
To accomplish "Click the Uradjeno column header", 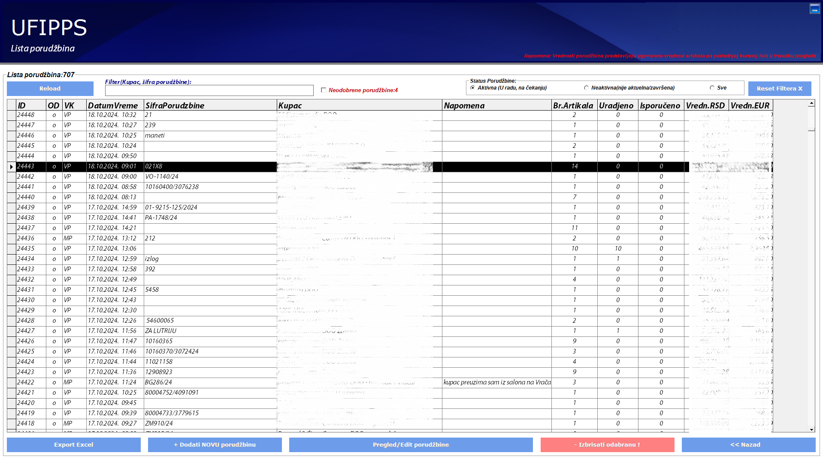I will pyautogui.click(x=618, y=105).
